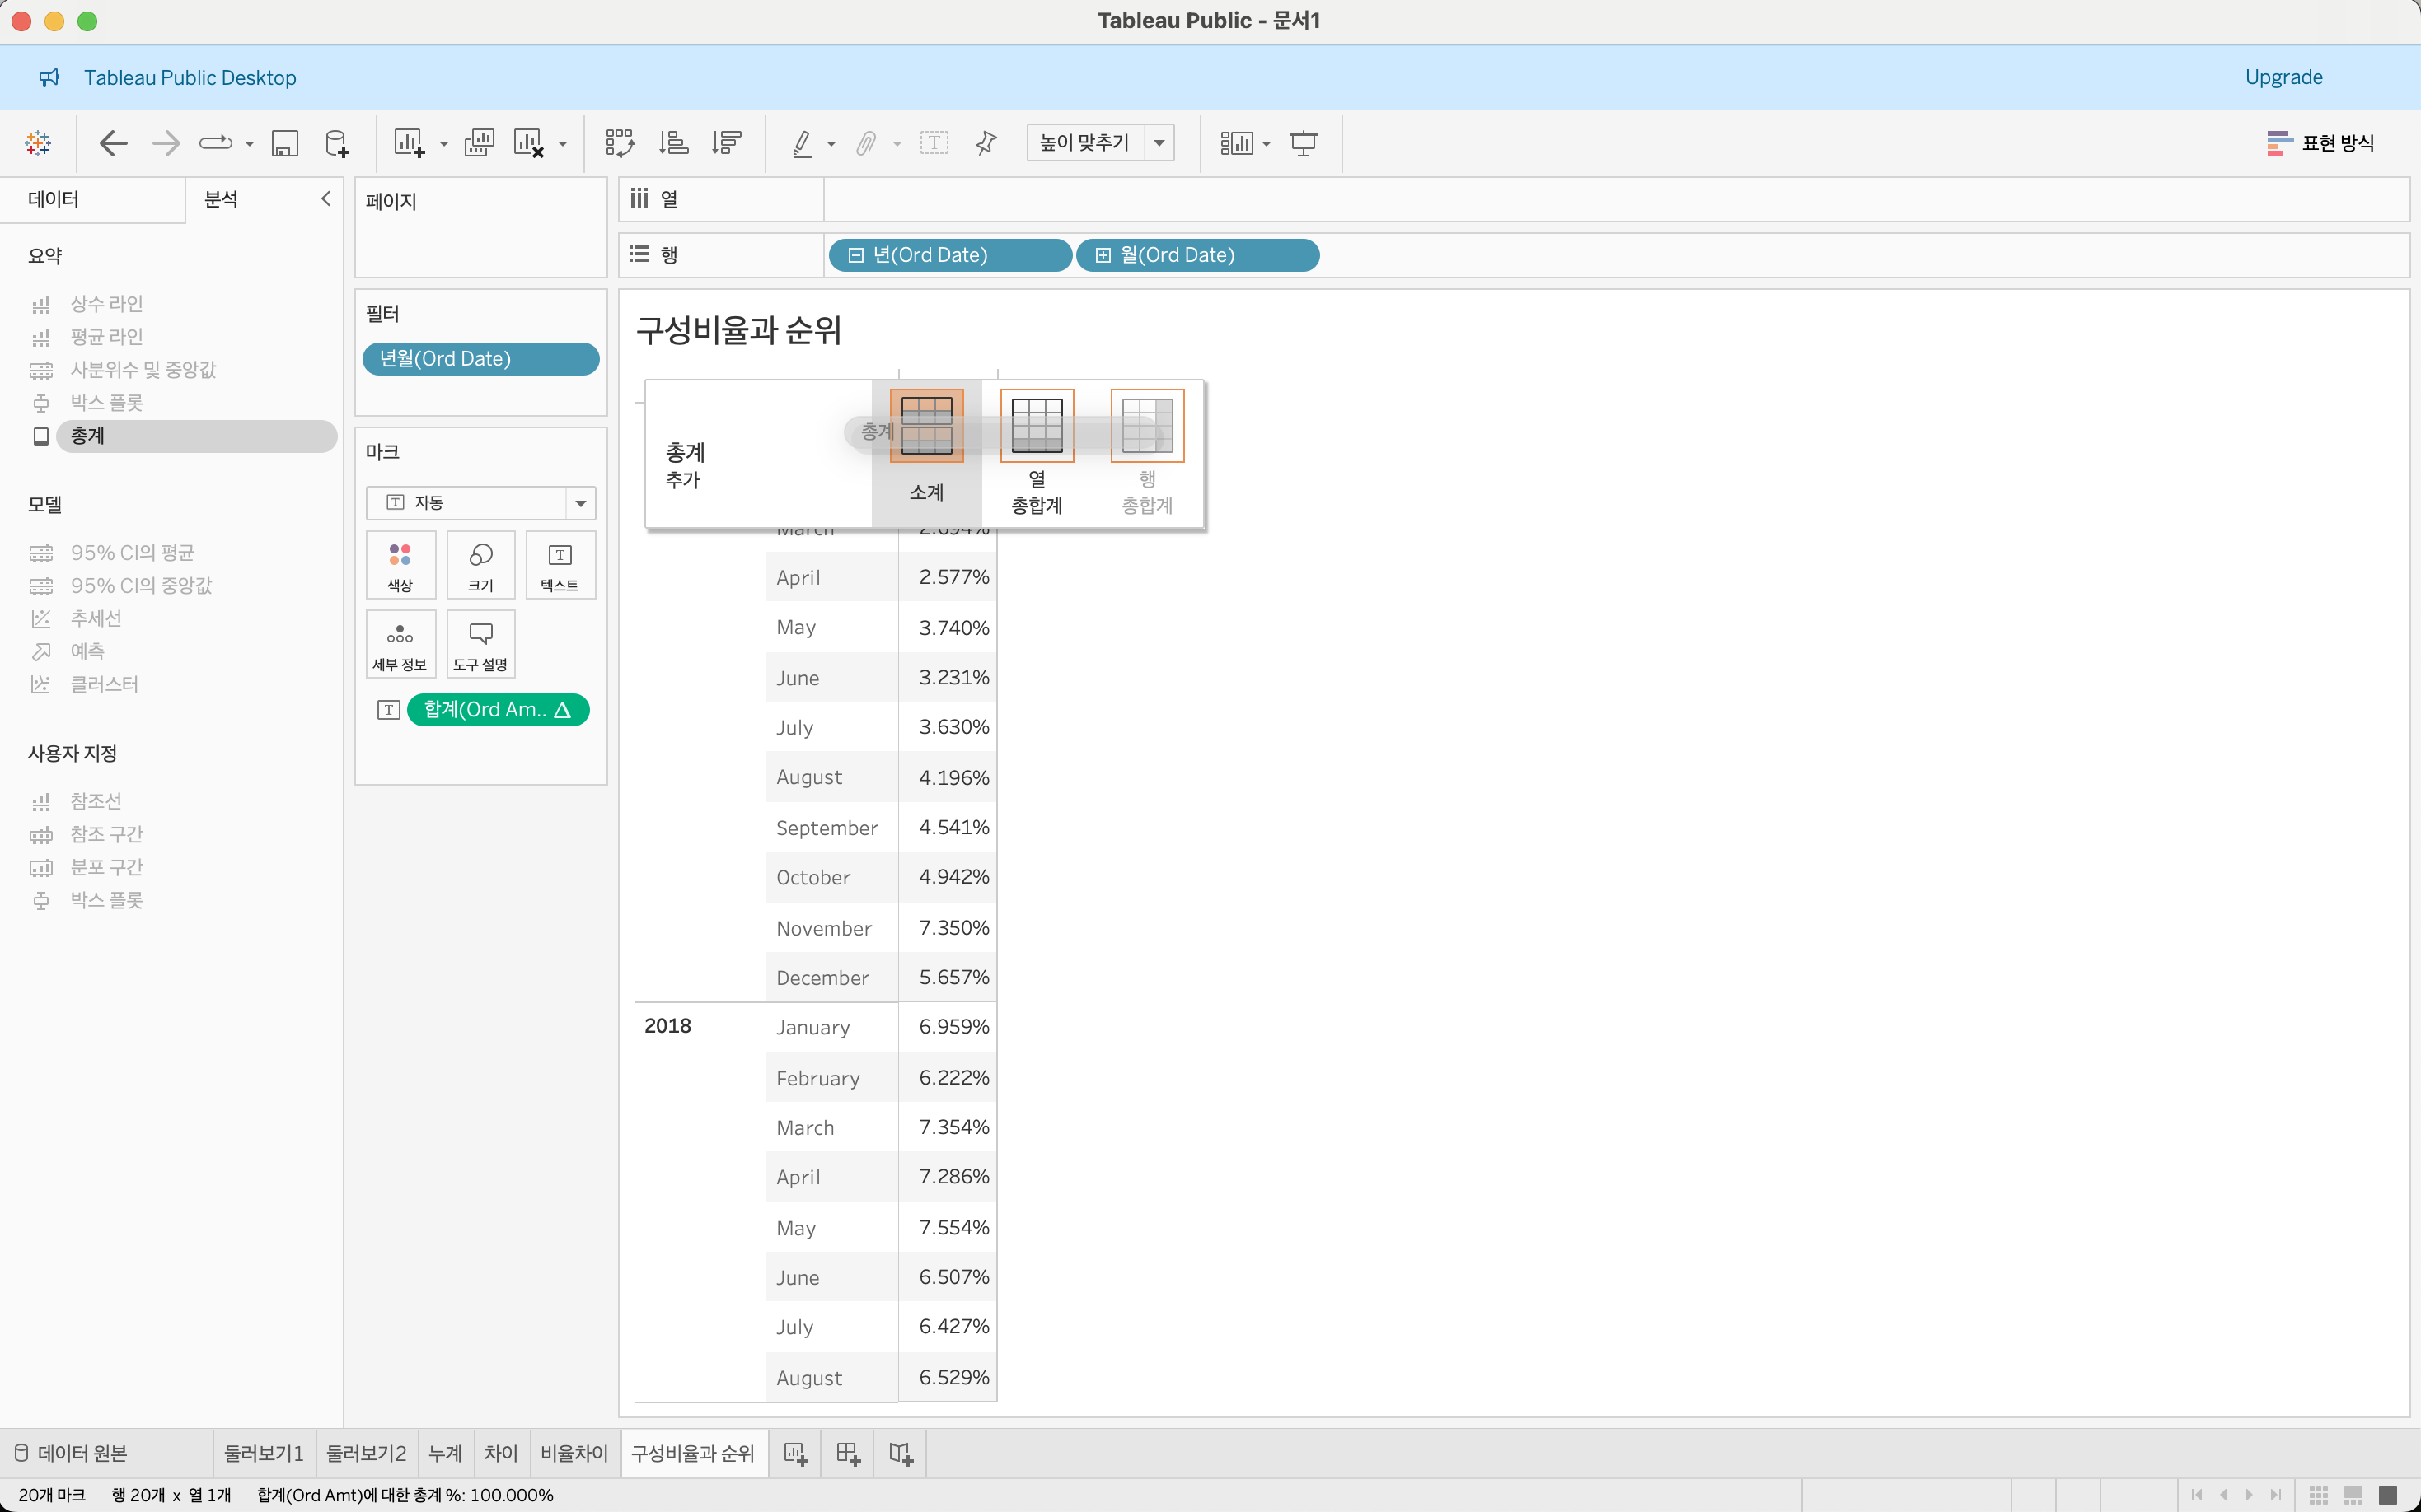Open the 비율차이 sheet tab
Viewport: 2421px width, 1512px height.
[574, 1453]
